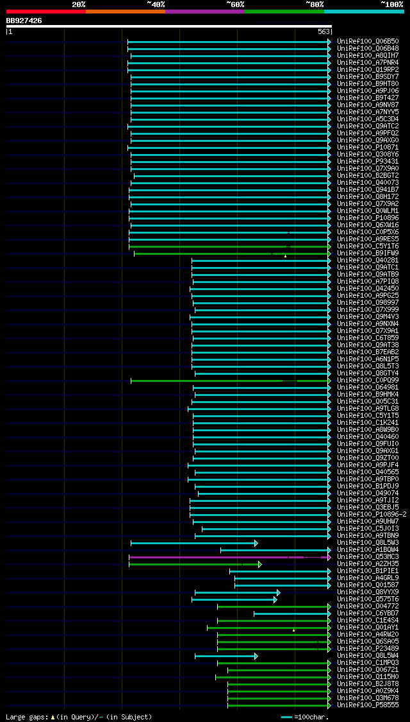
Task: Click the green alignment bar for UniRef100_C5Y1T6
Action: pyautogui.click(x=230, y=247)
